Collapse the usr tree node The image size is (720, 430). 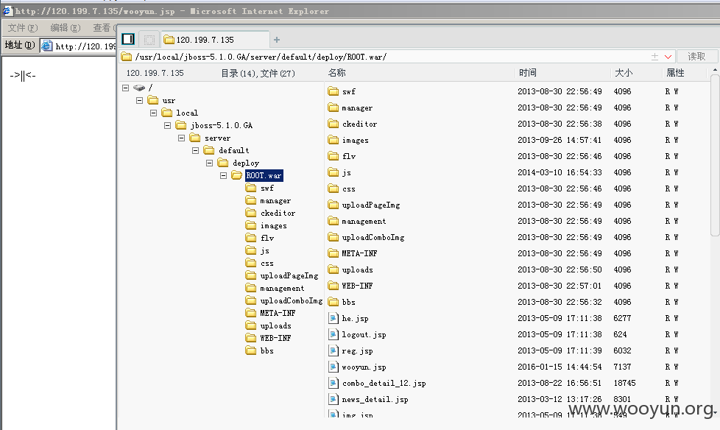(x=140, y=100)
